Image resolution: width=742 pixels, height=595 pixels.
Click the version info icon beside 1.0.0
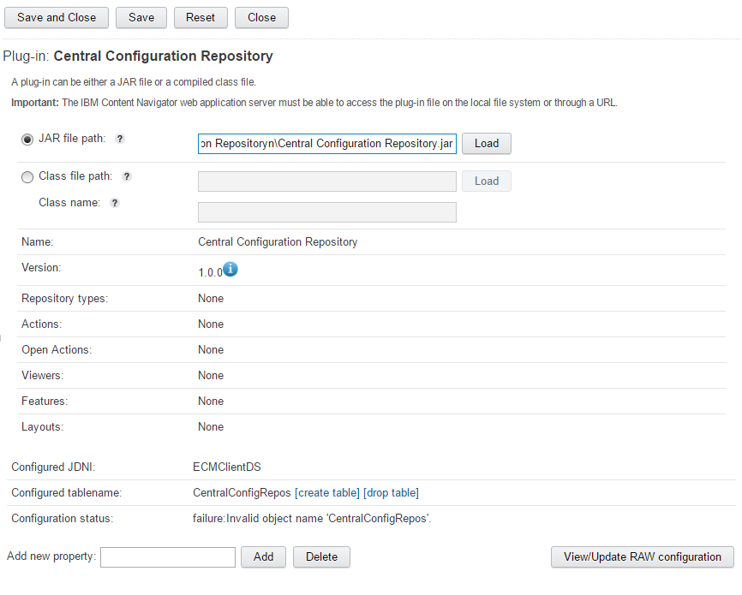pos(230,269)
